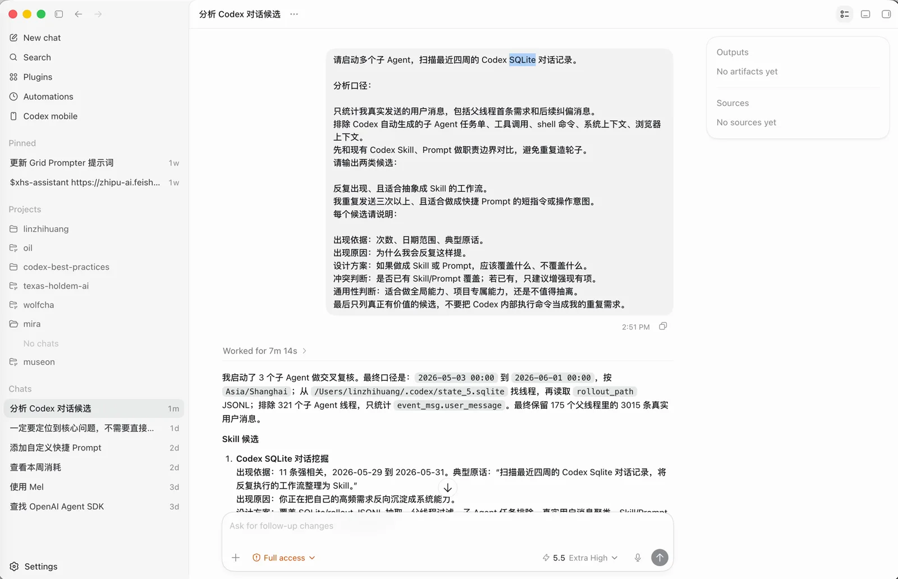
Task: Start voice input with the microphone icon
Action: (x=638, y=558)
